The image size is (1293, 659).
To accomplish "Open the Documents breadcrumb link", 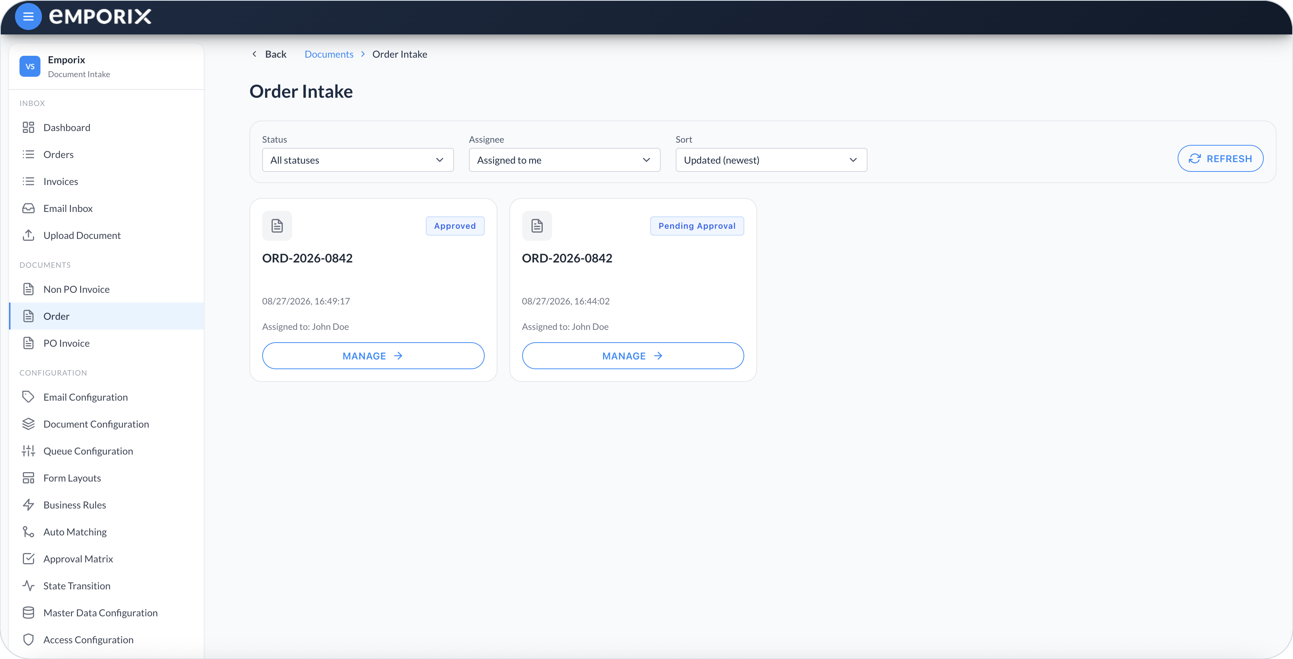I will [x=329, y=54].
